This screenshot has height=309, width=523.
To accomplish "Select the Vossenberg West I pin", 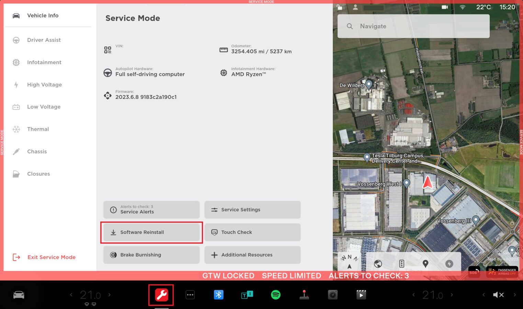I will tap(407, 183).
